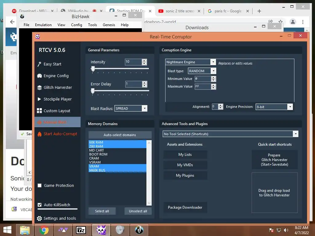Expand the corruption engine dropdown
This screenshot has height=236, width=315.
pyautogui.click(x=213, y=62)
